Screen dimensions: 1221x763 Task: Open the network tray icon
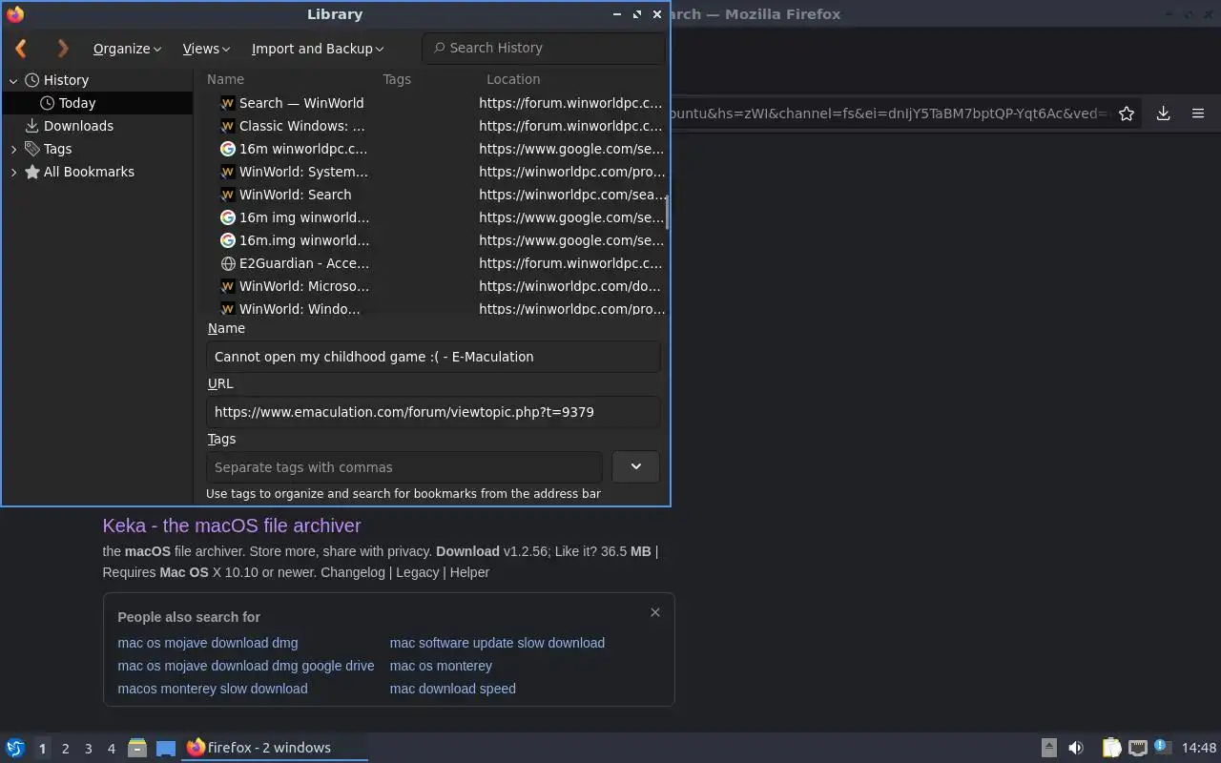(1137, 748)
